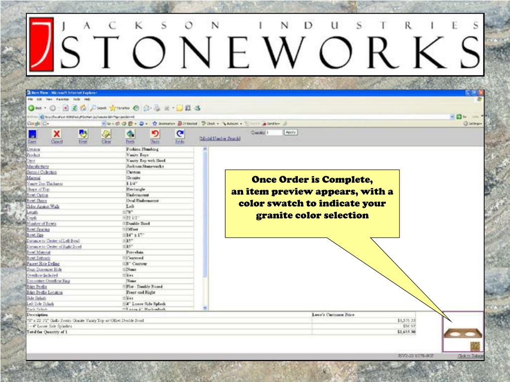Click the Left Side Splash link
Screen dimensions: 510x382
[40, 304]
